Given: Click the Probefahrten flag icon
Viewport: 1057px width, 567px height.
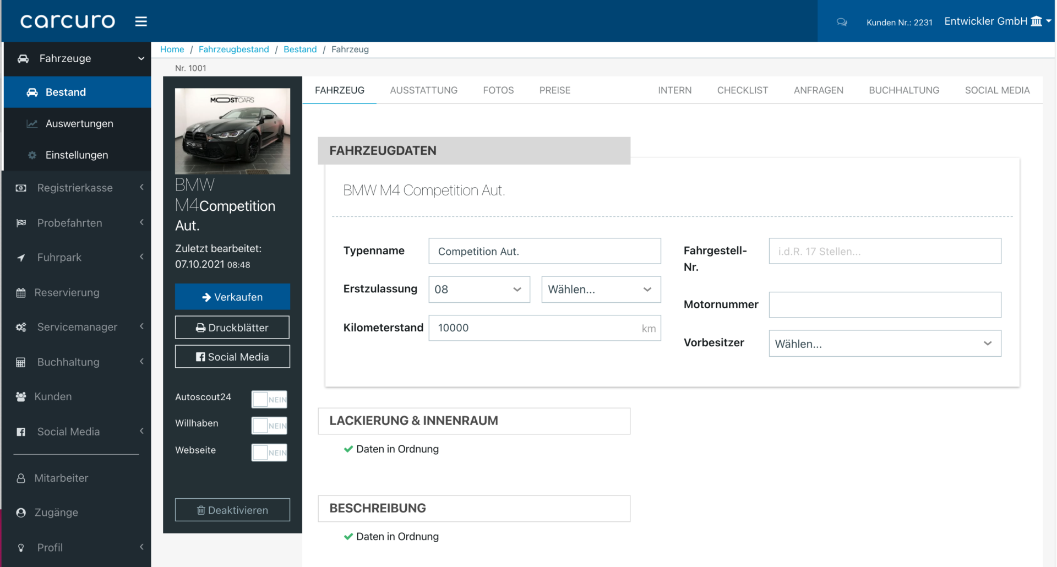Looking at the screenshot, I should pos(21,223).
